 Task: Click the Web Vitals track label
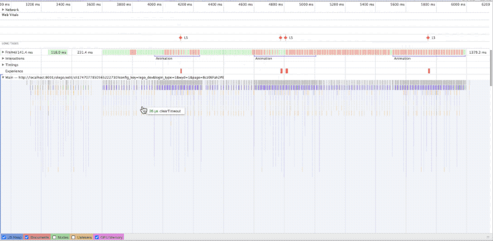[10, 15]
